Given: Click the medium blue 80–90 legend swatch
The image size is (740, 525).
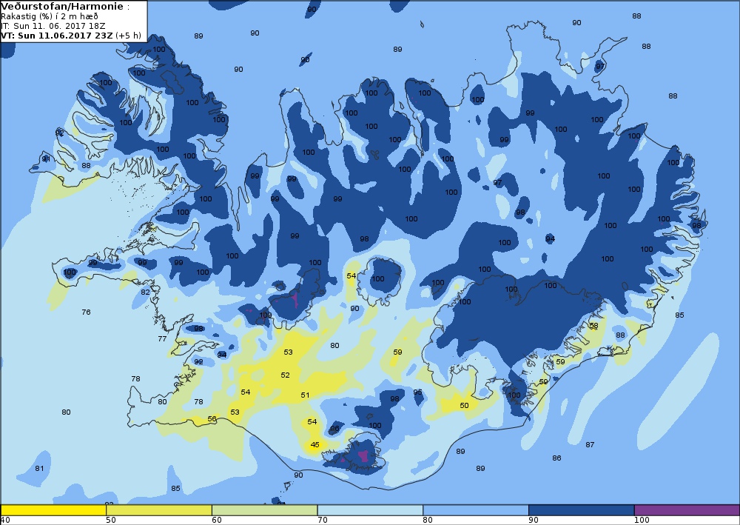Looking at the screenshot, I should [x=476, y=510].
